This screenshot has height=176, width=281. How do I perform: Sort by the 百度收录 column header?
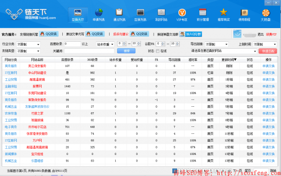(x=67, y=59)
